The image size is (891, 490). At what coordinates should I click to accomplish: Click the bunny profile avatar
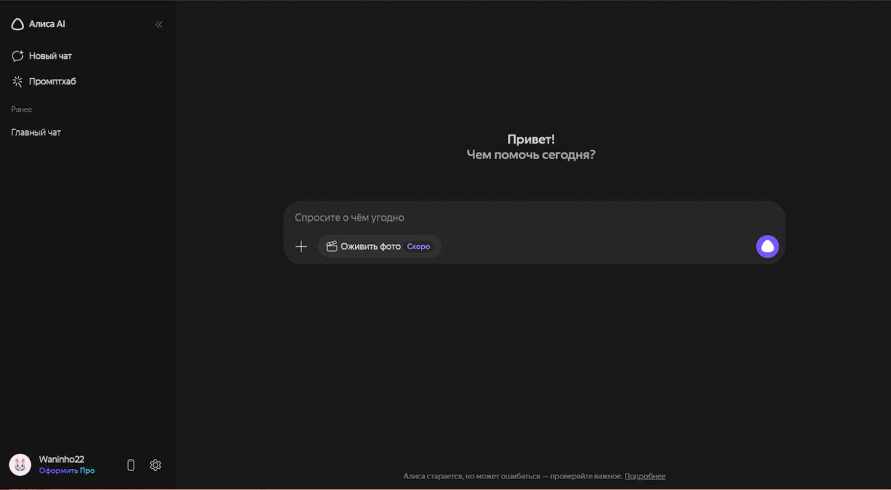pyautogui.click(x=20, y=465)
